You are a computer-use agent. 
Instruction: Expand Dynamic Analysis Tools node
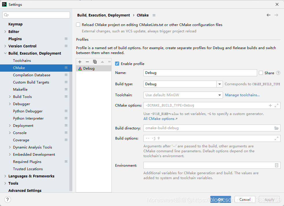point(10,147)
